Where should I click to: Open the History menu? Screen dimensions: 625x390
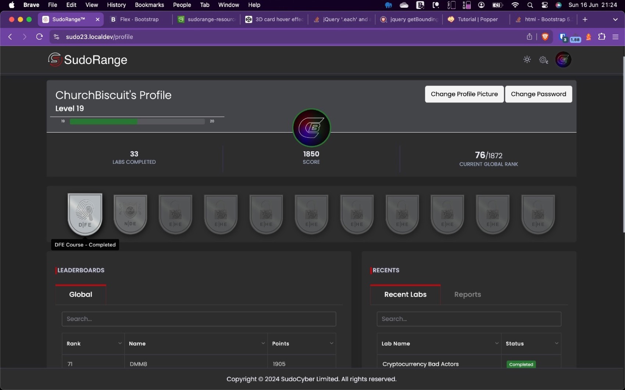pos(116,5)
